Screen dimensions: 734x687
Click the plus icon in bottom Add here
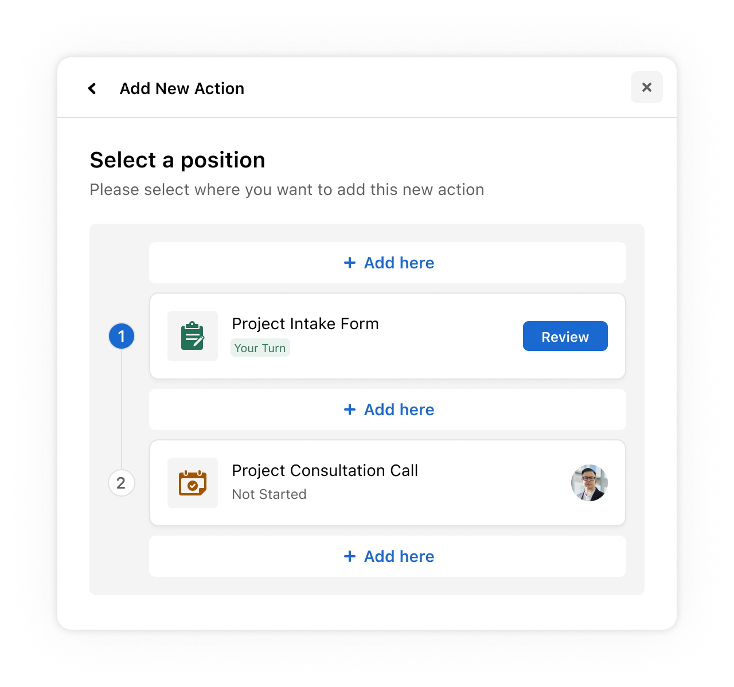[350, 556]
